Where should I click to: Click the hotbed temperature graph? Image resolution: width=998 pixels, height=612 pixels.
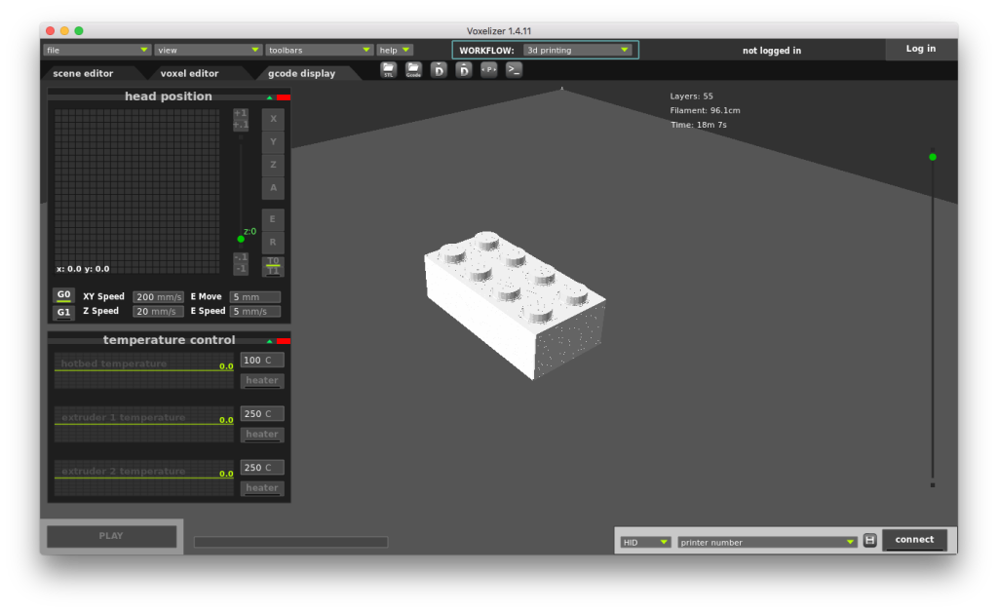click(x=144, y=370)
